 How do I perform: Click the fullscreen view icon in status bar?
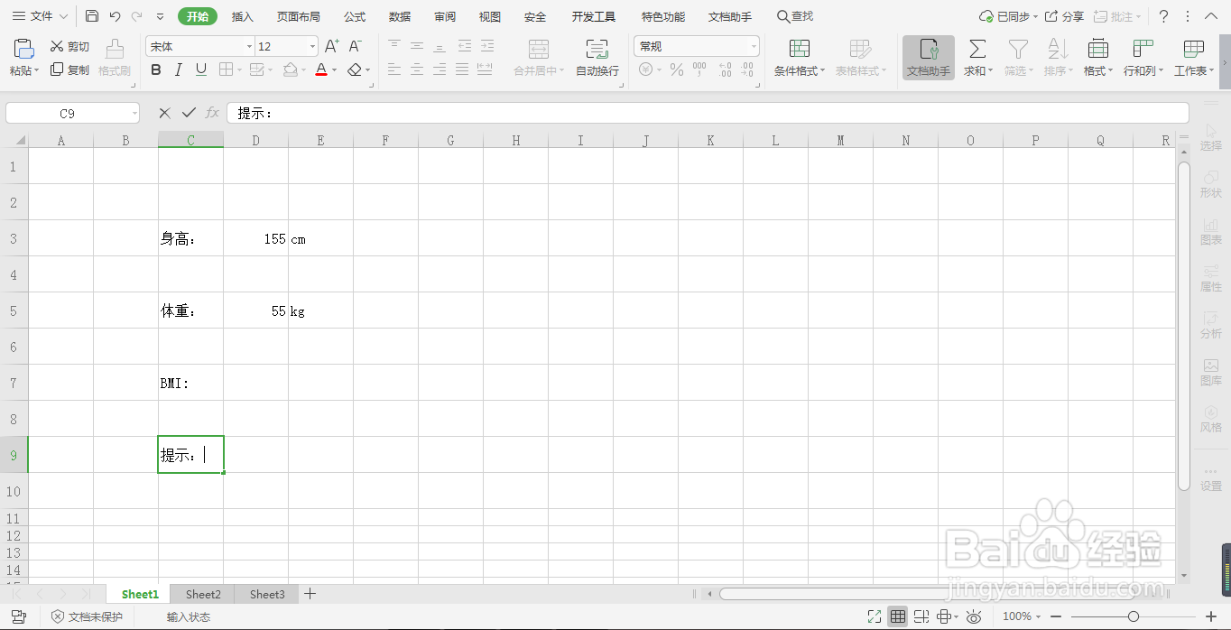tap(874, 616)
